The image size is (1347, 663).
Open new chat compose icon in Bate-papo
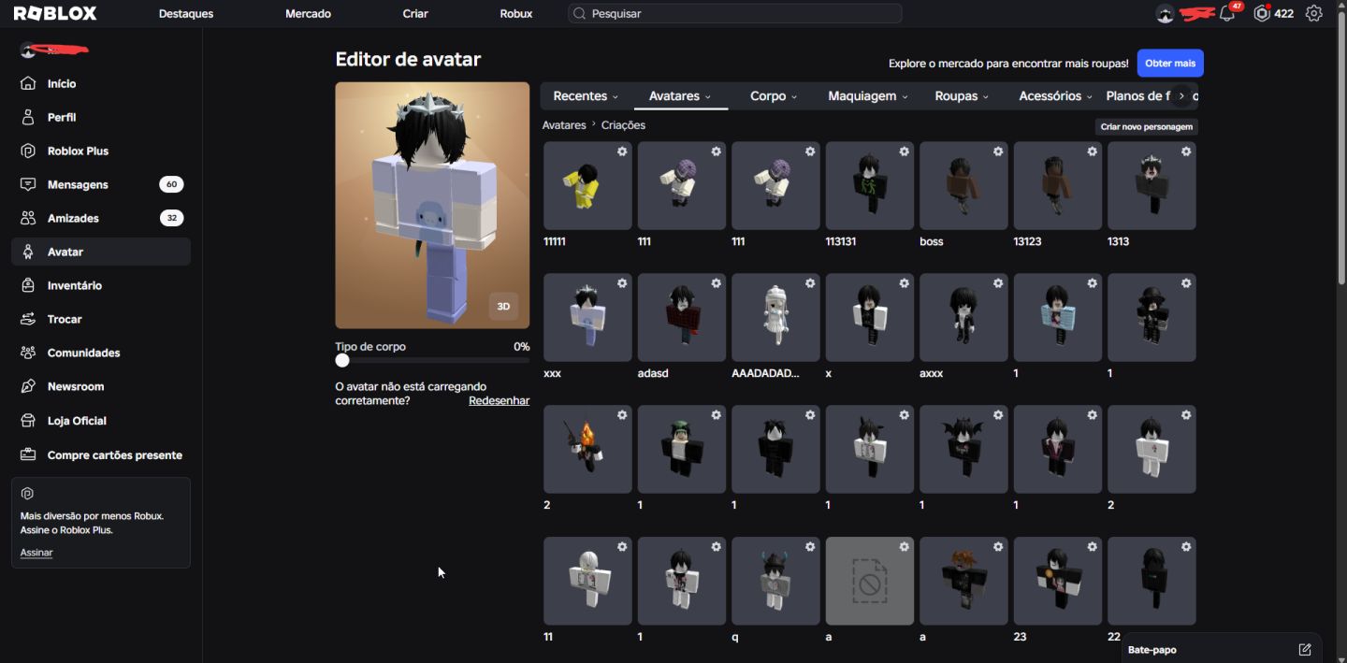[x=1305, y=650]
